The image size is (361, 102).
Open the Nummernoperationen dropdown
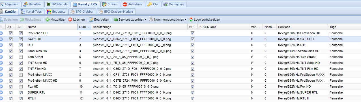167,19
